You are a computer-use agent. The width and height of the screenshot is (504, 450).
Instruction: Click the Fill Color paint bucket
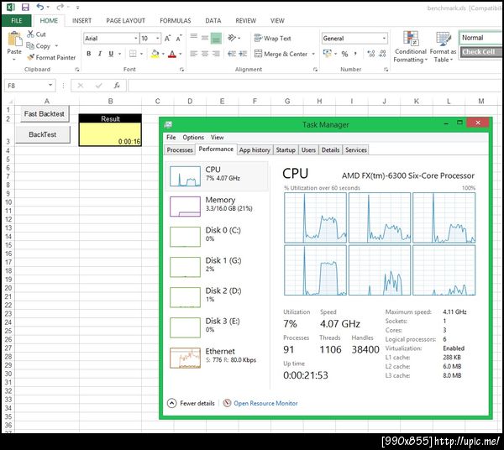point(155,54)
